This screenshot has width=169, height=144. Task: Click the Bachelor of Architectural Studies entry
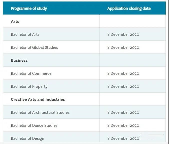[x=40, y=112]
